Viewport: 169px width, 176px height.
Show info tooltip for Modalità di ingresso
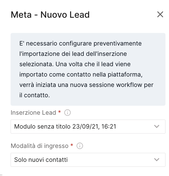(x=80, y=146)
